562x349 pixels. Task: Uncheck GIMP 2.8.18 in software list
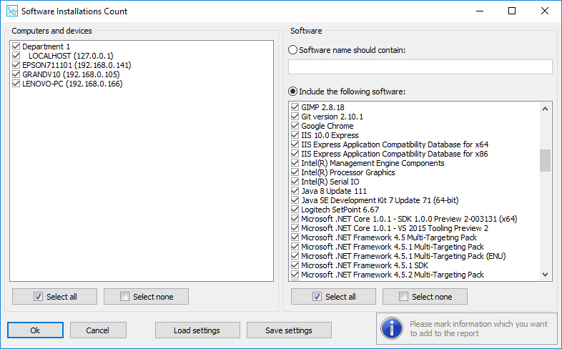(295, 107)
